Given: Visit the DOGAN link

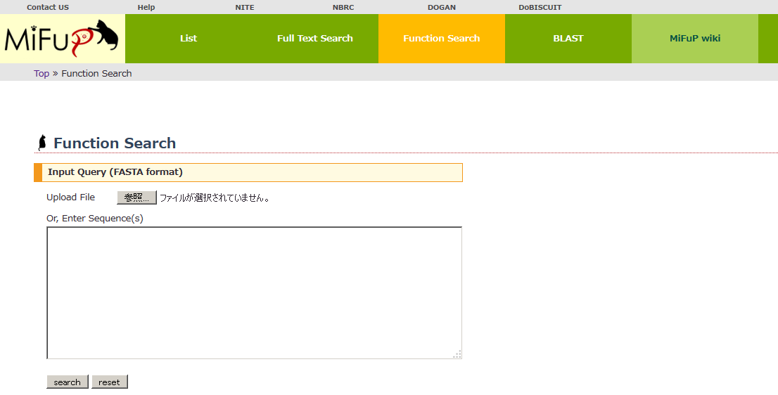Looking at the screenshot, I should [442, 8].
